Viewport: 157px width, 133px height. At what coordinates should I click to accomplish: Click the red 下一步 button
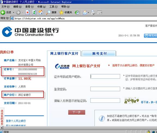(x=77, y=112)
